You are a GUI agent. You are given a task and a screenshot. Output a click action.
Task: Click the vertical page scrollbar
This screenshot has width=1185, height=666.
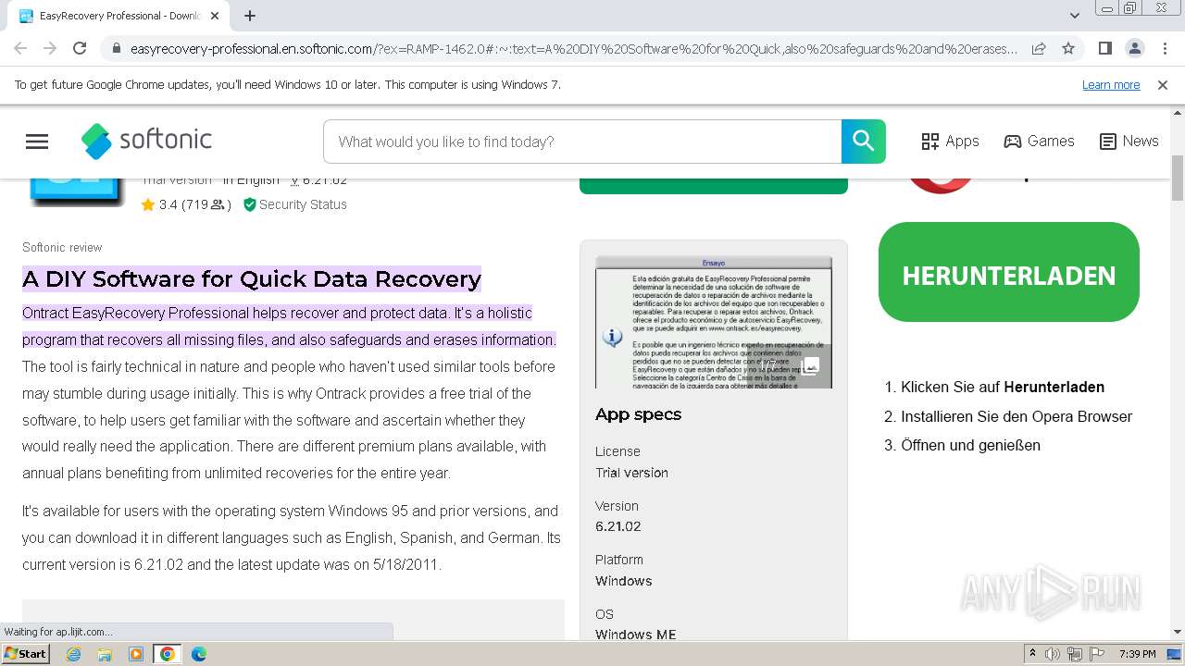(1178, 179)
